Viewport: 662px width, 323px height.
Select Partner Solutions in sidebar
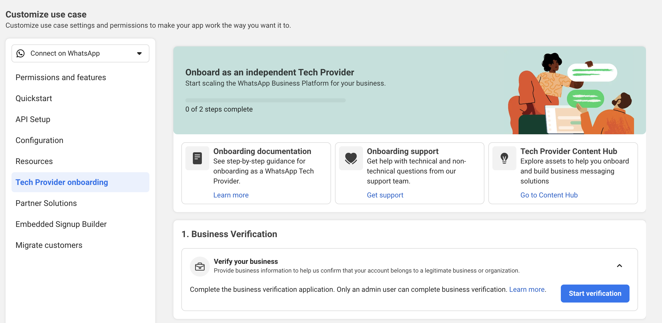tap(46, 203)
